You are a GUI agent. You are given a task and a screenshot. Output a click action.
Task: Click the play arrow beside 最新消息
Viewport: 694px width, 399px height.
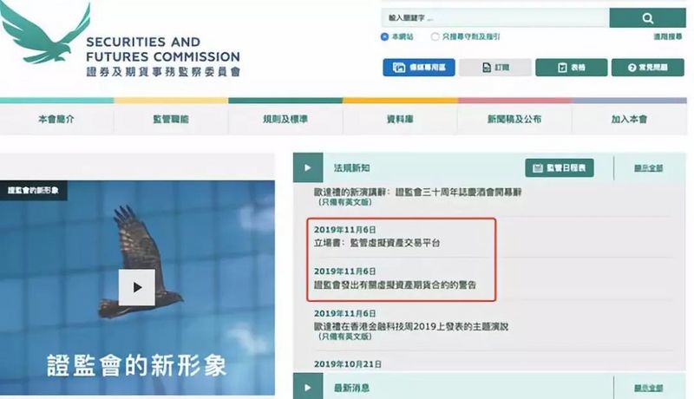click(x=308, y=388)
